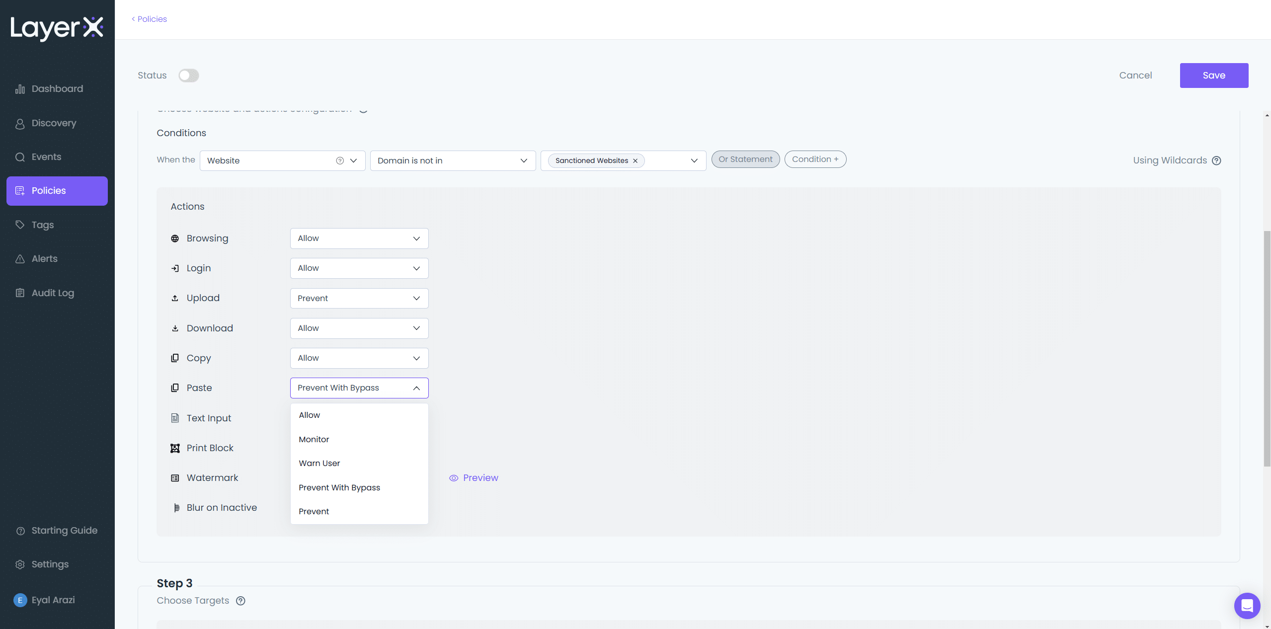Toggle the policy Status switch
The image size is (1271, 629).
189,76
